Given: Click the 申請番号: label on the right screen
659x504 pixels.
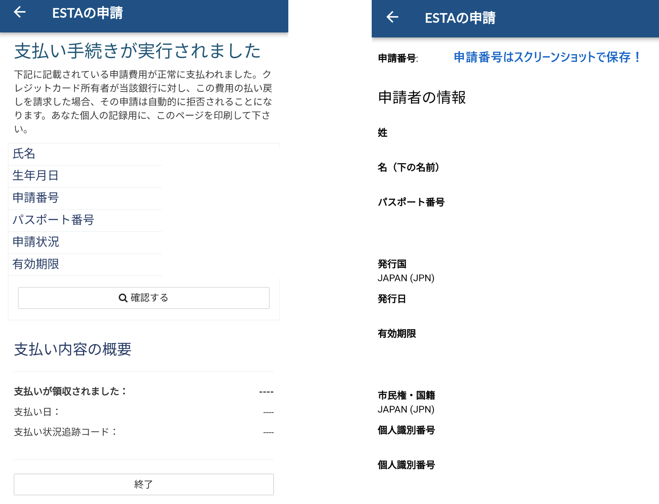Looking at the screenshot, I should pos(398,58).
